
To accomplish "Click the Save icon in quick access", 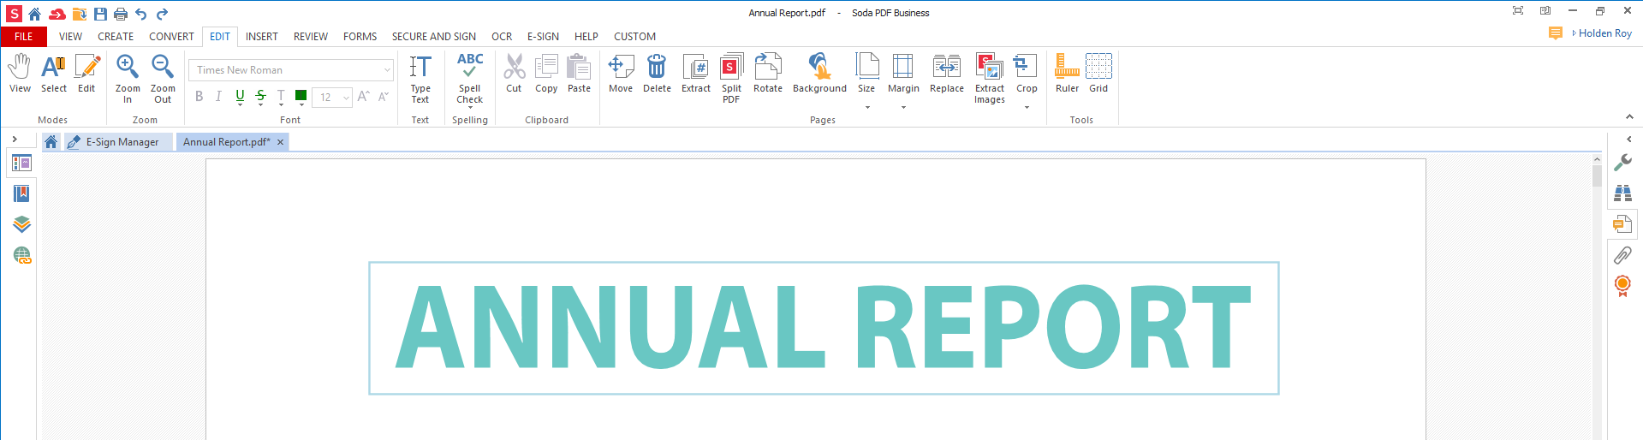I will click(x=100, y=14).
